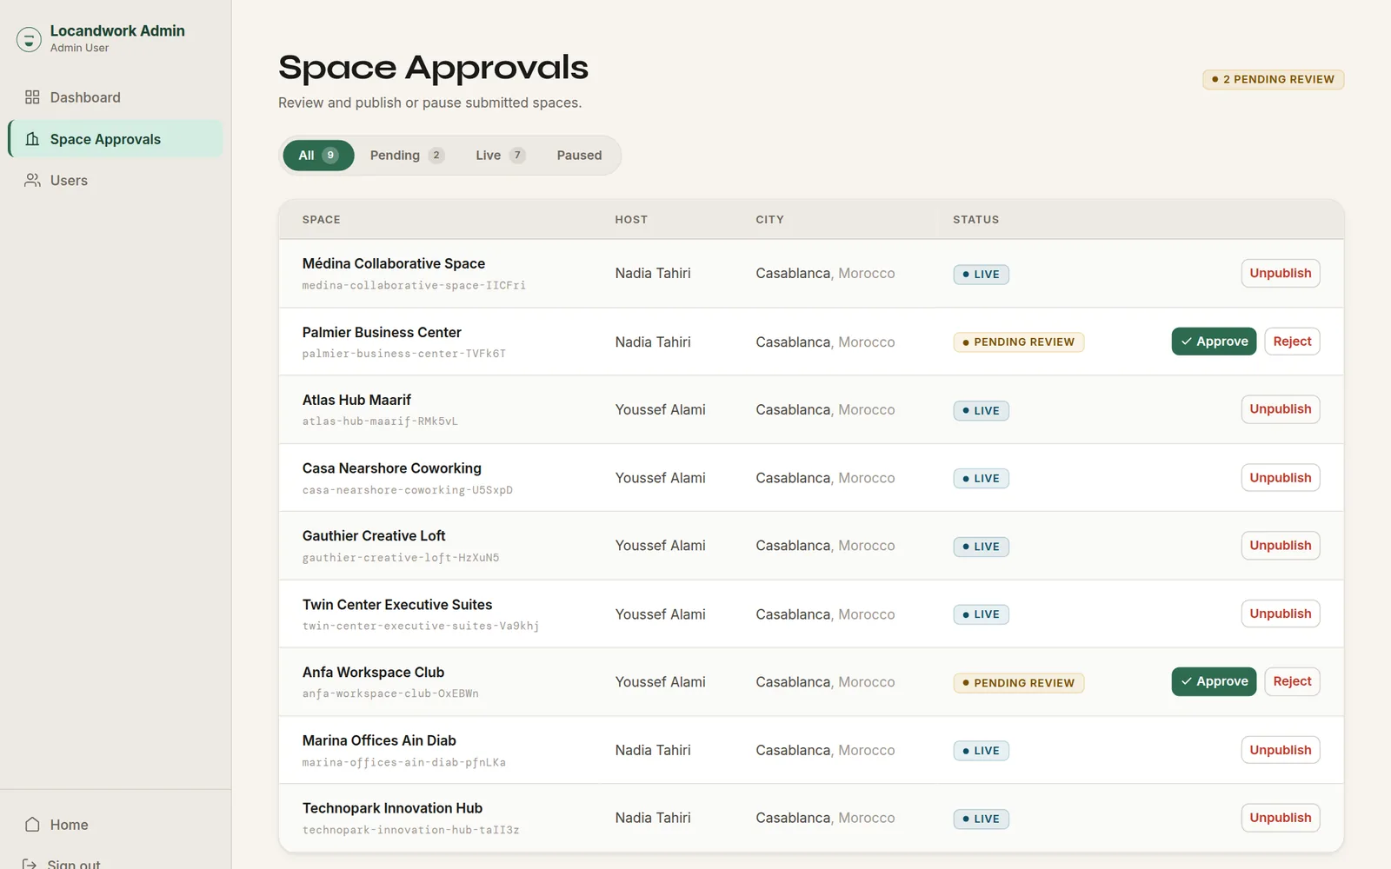Approve Palmier Business Center
Viewport: 1391px width, 869px height.
click(x=1214, y=342)
